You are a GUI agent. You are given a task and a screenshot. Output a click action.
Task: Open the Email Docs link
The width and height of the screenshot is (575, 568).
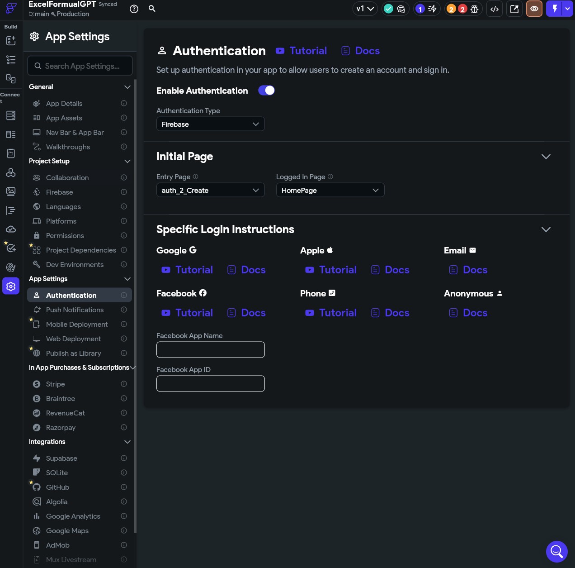tap(468, 270)
